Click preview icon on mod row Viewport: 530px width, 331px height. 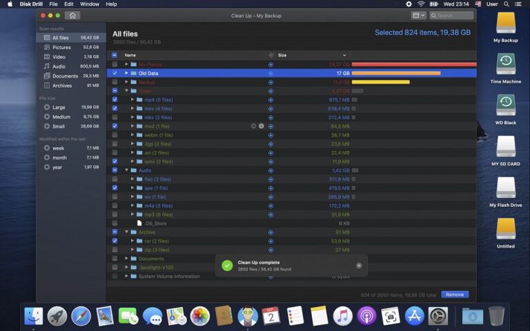pos(254,126)
